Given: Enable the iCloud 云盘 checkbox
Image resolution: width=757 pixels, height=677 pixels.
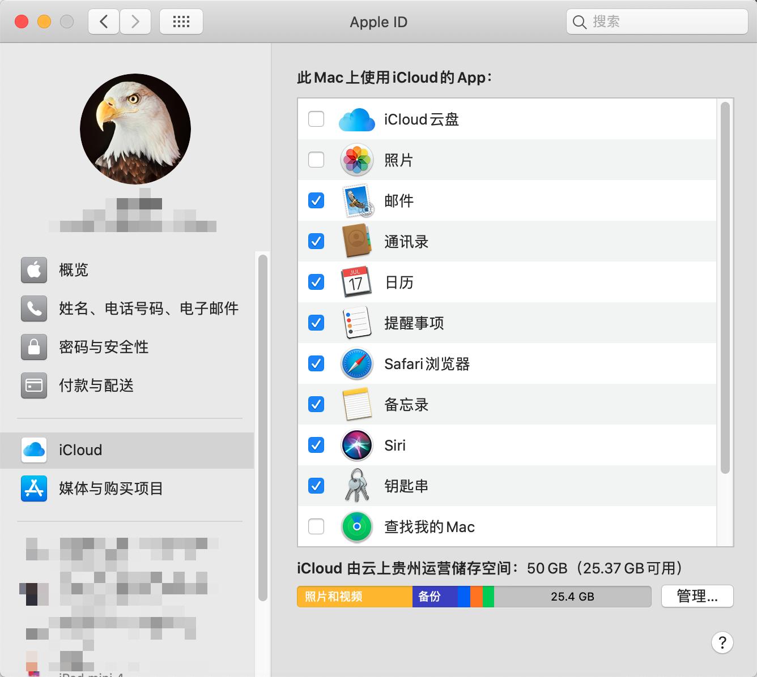Looking at the screenshot, I should [x=316, y=119].
